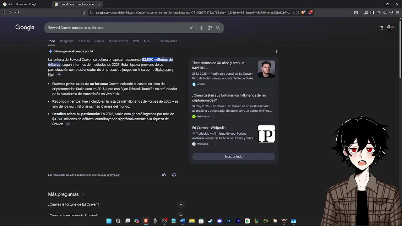Switch to the Noticias tab
This screenshot has width=402, height=226.
[x=84, y=41]
